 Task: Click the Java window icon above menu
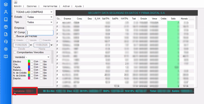16,2
